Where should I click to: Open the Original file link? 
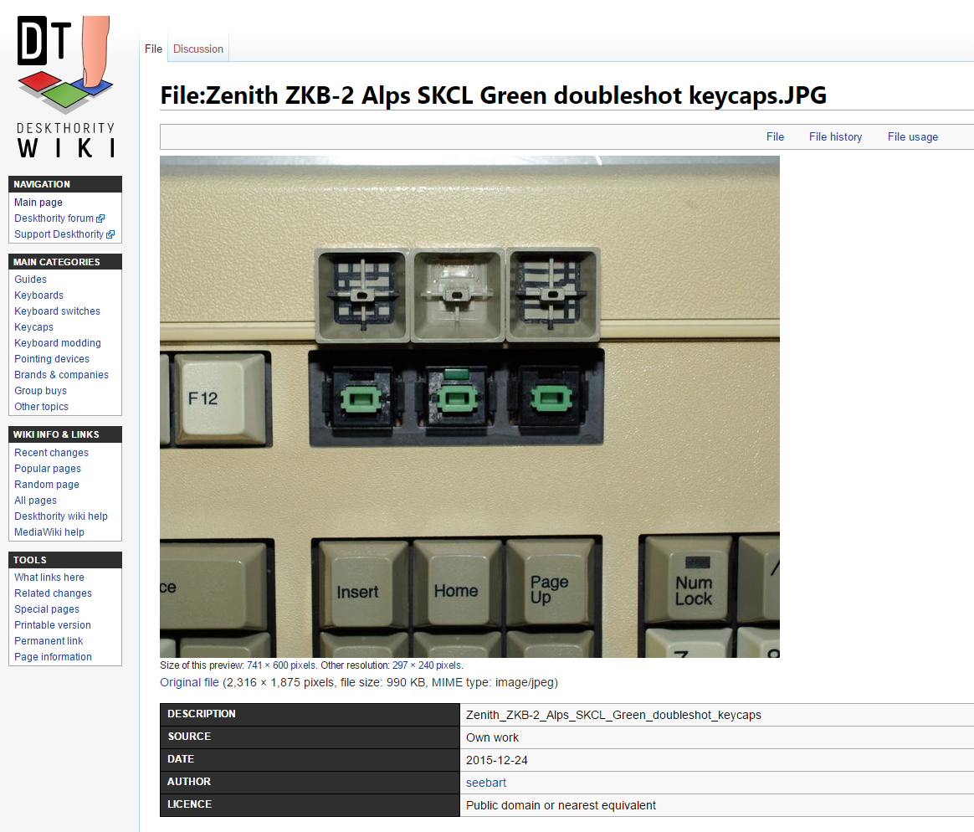click(189, 682)
